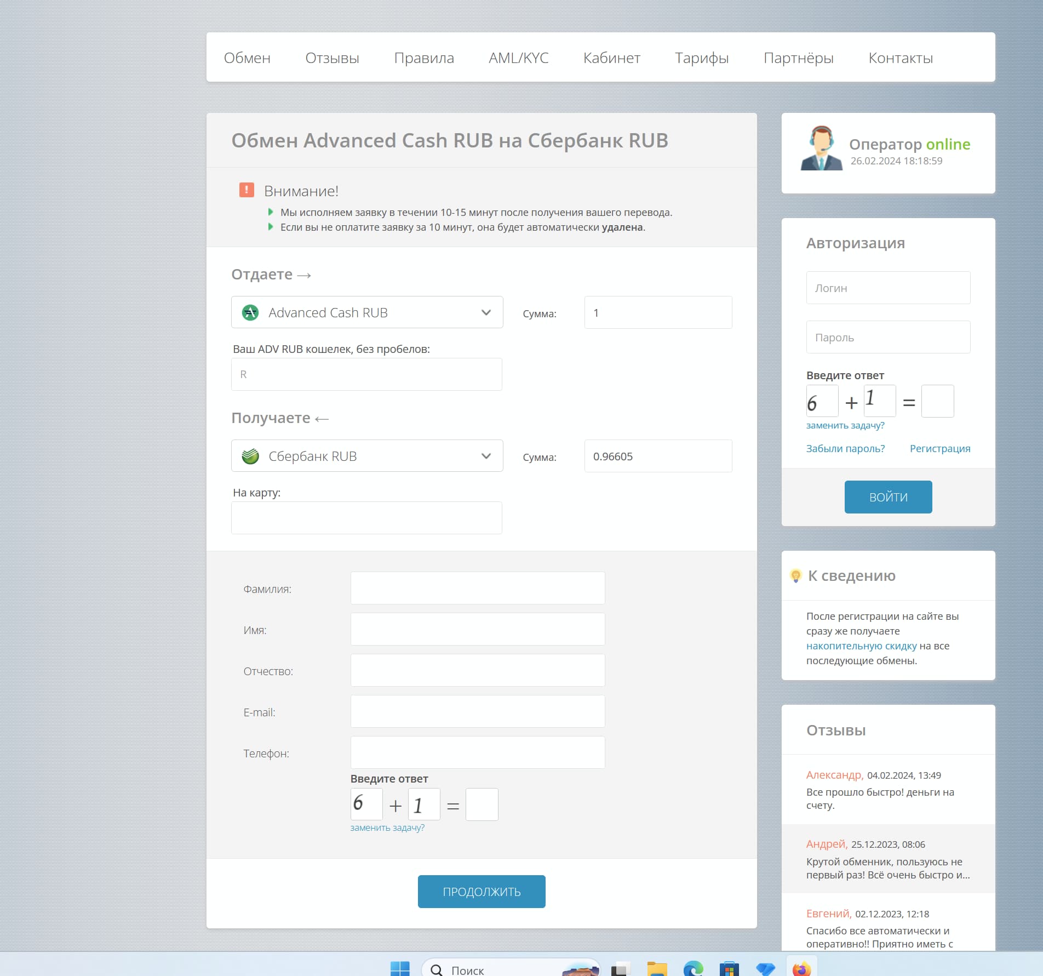The image size is (1043, 976).
Task: Click the Логин field
Action: (888, 288)
